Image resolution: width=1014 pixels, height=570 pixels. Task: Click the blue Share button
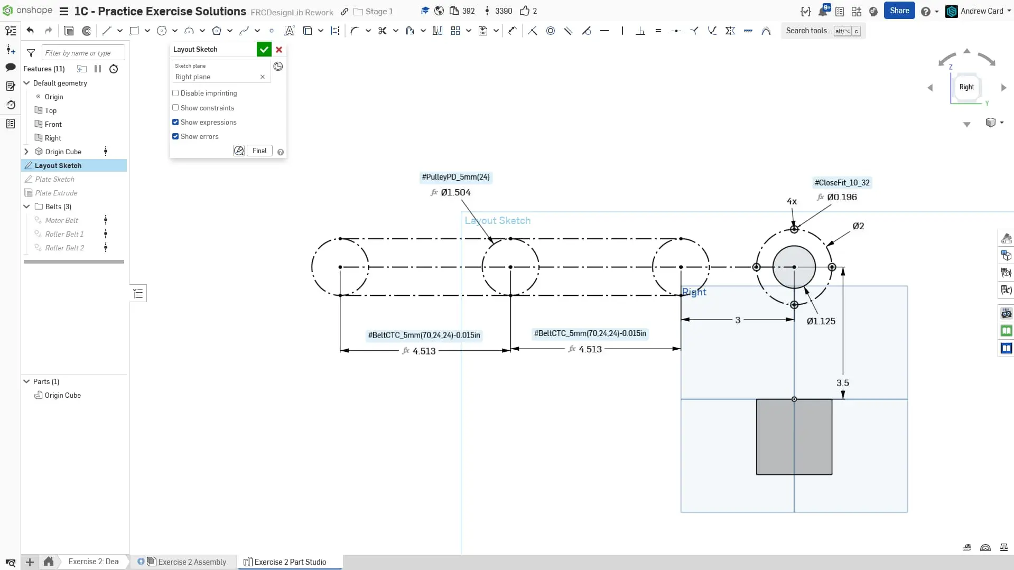[899, 11]
